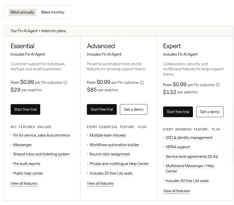Start free trial for Expert plan

coord(178,112)
